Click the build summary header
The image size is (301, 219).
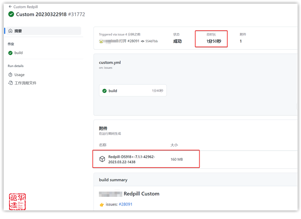[x=113, y=180]
